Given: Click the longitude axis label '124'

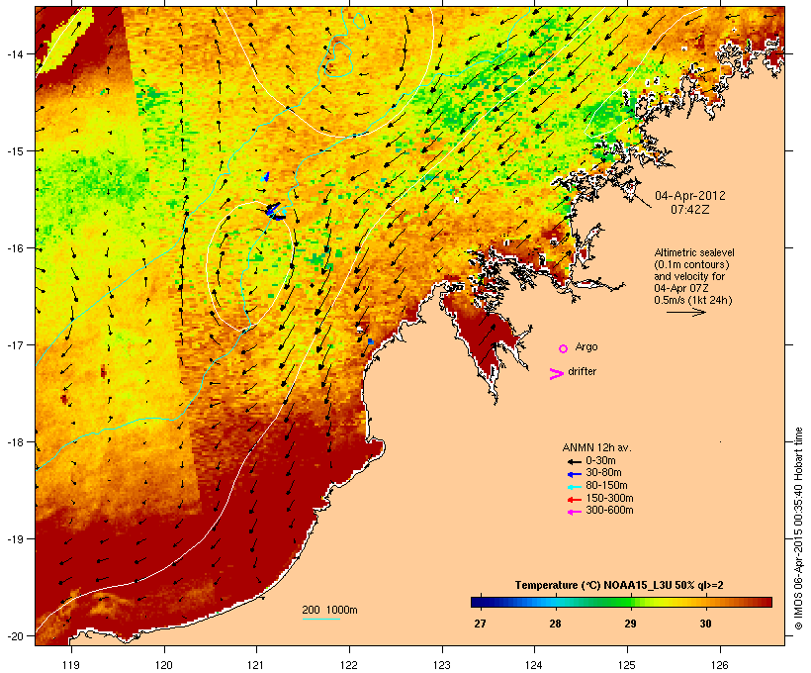Looking at the screenshot, I should [534, 665].
